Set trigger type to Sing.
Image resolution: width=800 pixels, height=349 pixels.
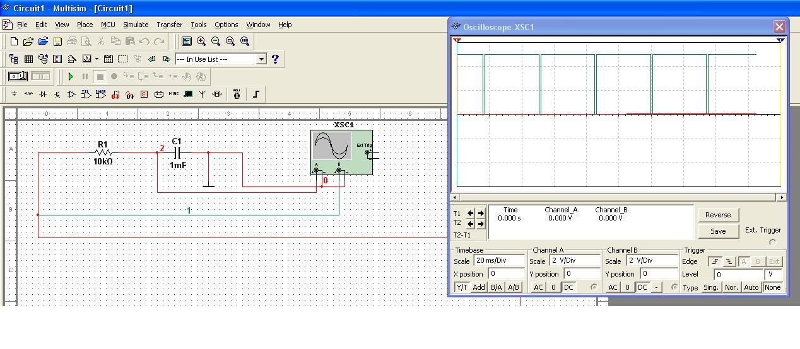click(x=711, y=287)
